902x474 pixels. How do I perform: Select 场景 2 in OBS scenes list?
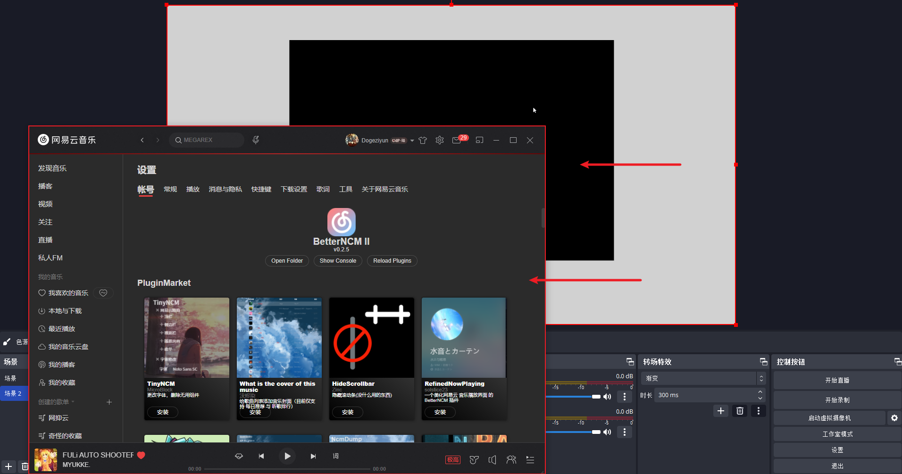tap(14, 393)
